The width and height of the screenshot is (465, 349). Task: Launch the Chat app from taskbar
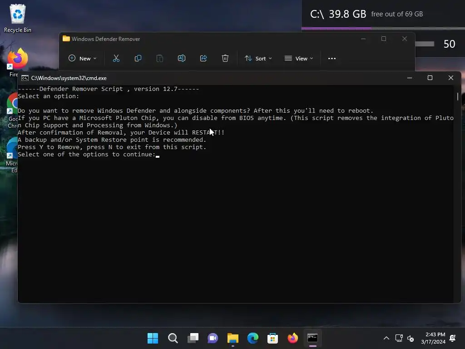pos(213,338)
